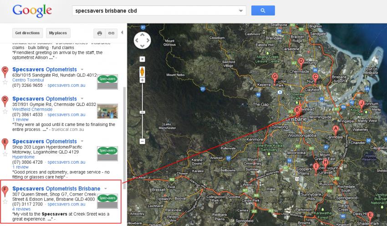Open My places
Screen dimensions: 387x226
58,33
